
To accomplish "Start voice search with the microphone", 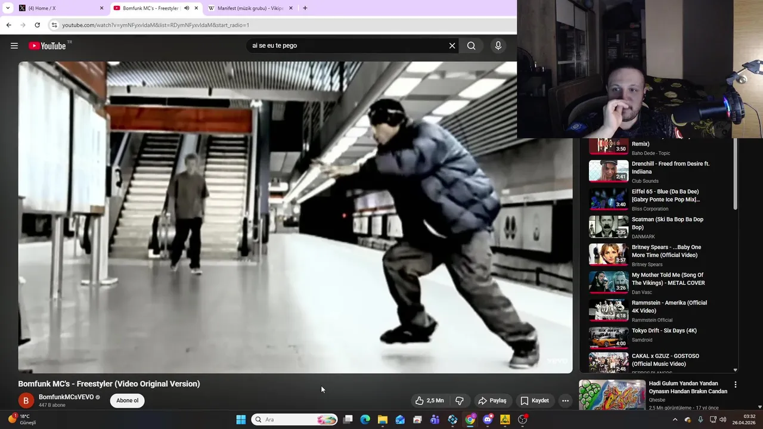I will pyautogui.click(x=498, y=46).
